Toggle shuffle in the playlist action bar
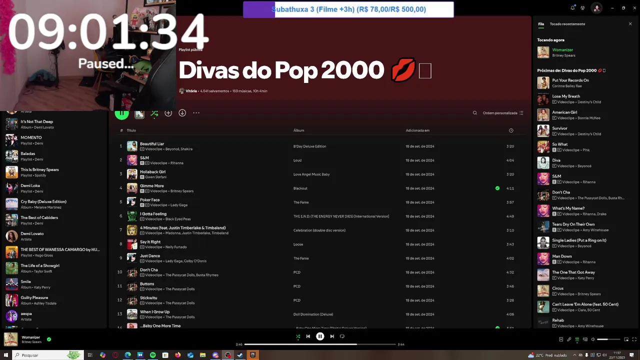Image resolution: width=640 pixels, height=360 pixels. coord(154,113)
